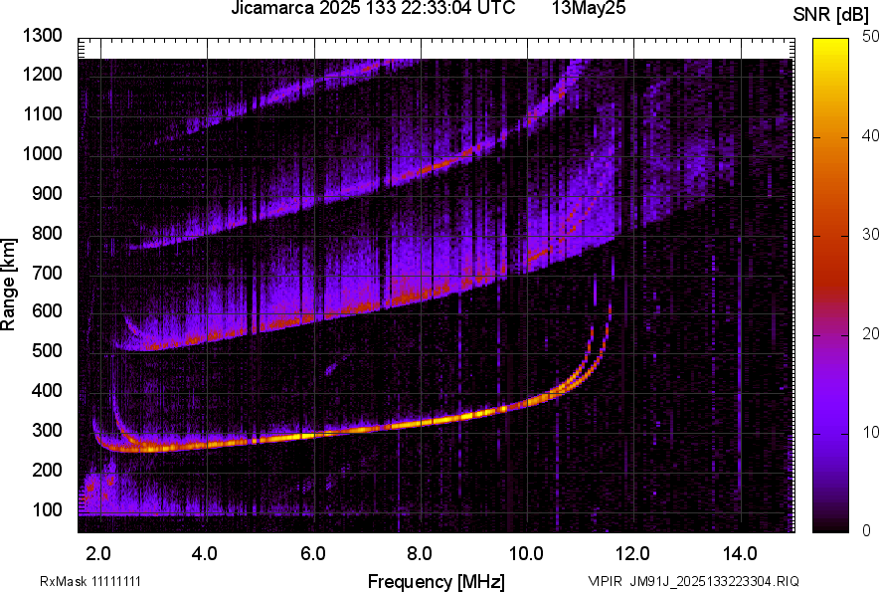Click the 14.0 frequency tick label

point(740,554)
